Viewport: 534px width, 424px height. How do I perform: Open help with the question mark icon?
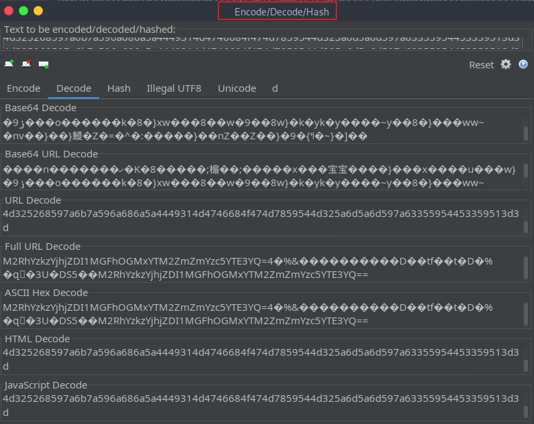click(523, 64)
